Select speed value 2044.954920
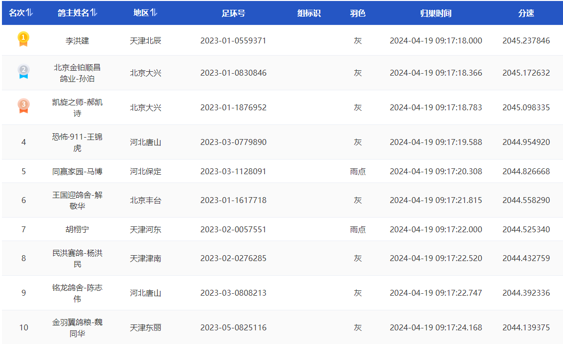563x344 pixels. click(x=526, y=142)
